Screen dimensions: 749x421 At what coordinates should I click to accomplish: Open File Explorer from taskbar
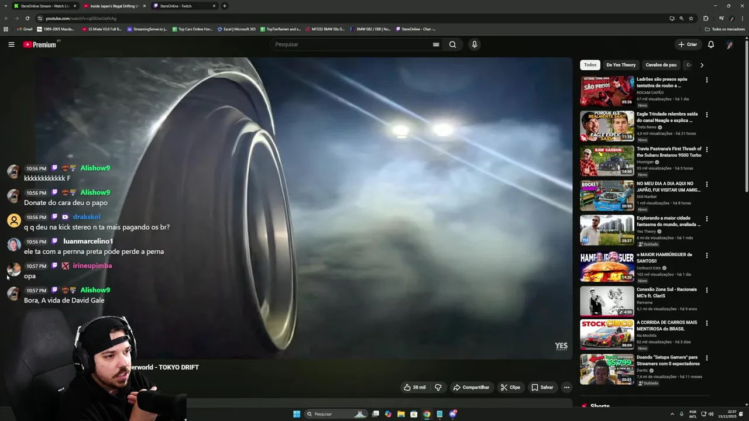coord(401,414)
